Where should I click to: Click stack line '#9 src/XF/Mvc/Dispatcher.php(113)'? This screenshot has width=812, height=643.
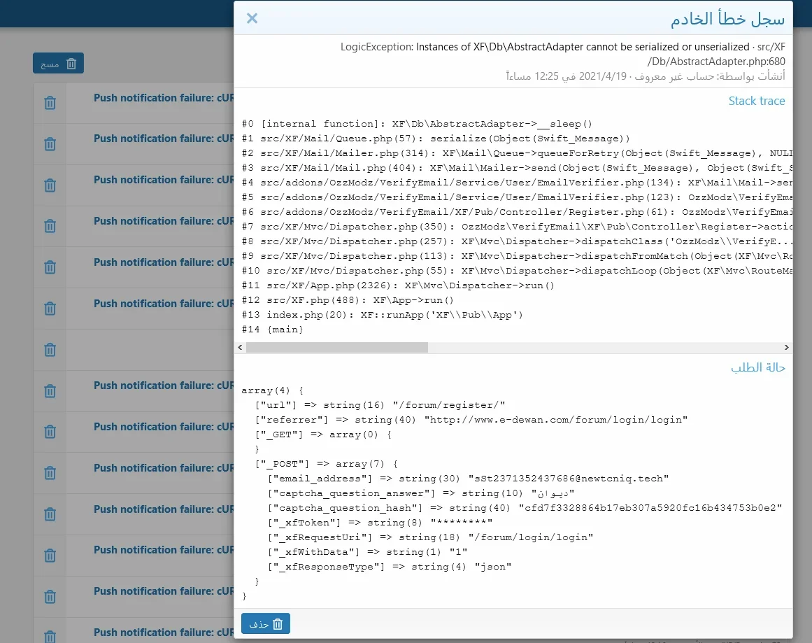(517, 256)
